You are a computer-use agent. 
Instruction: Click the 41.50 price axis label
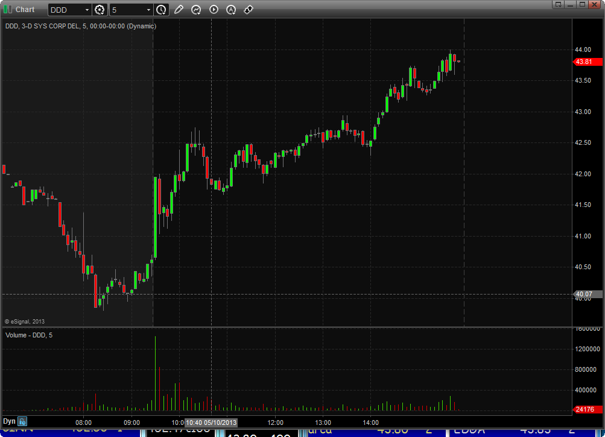583,205
